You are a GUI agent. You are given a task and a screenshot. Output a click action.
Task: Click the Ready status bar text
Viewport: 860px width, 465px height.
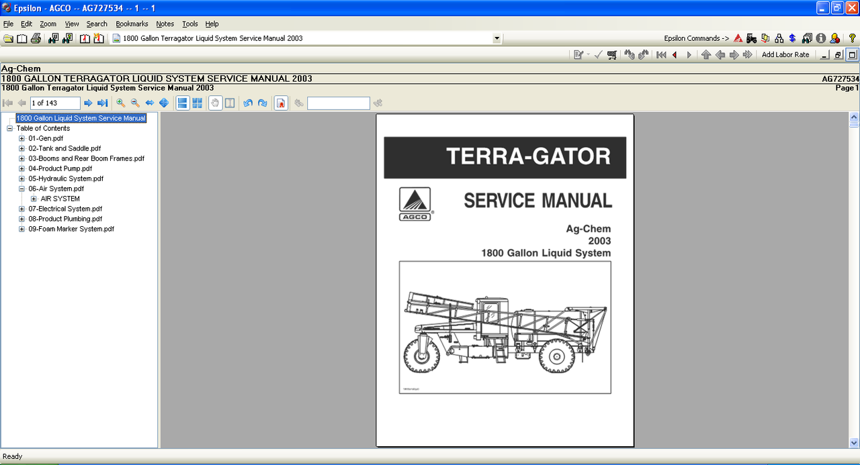pos(13,456)
